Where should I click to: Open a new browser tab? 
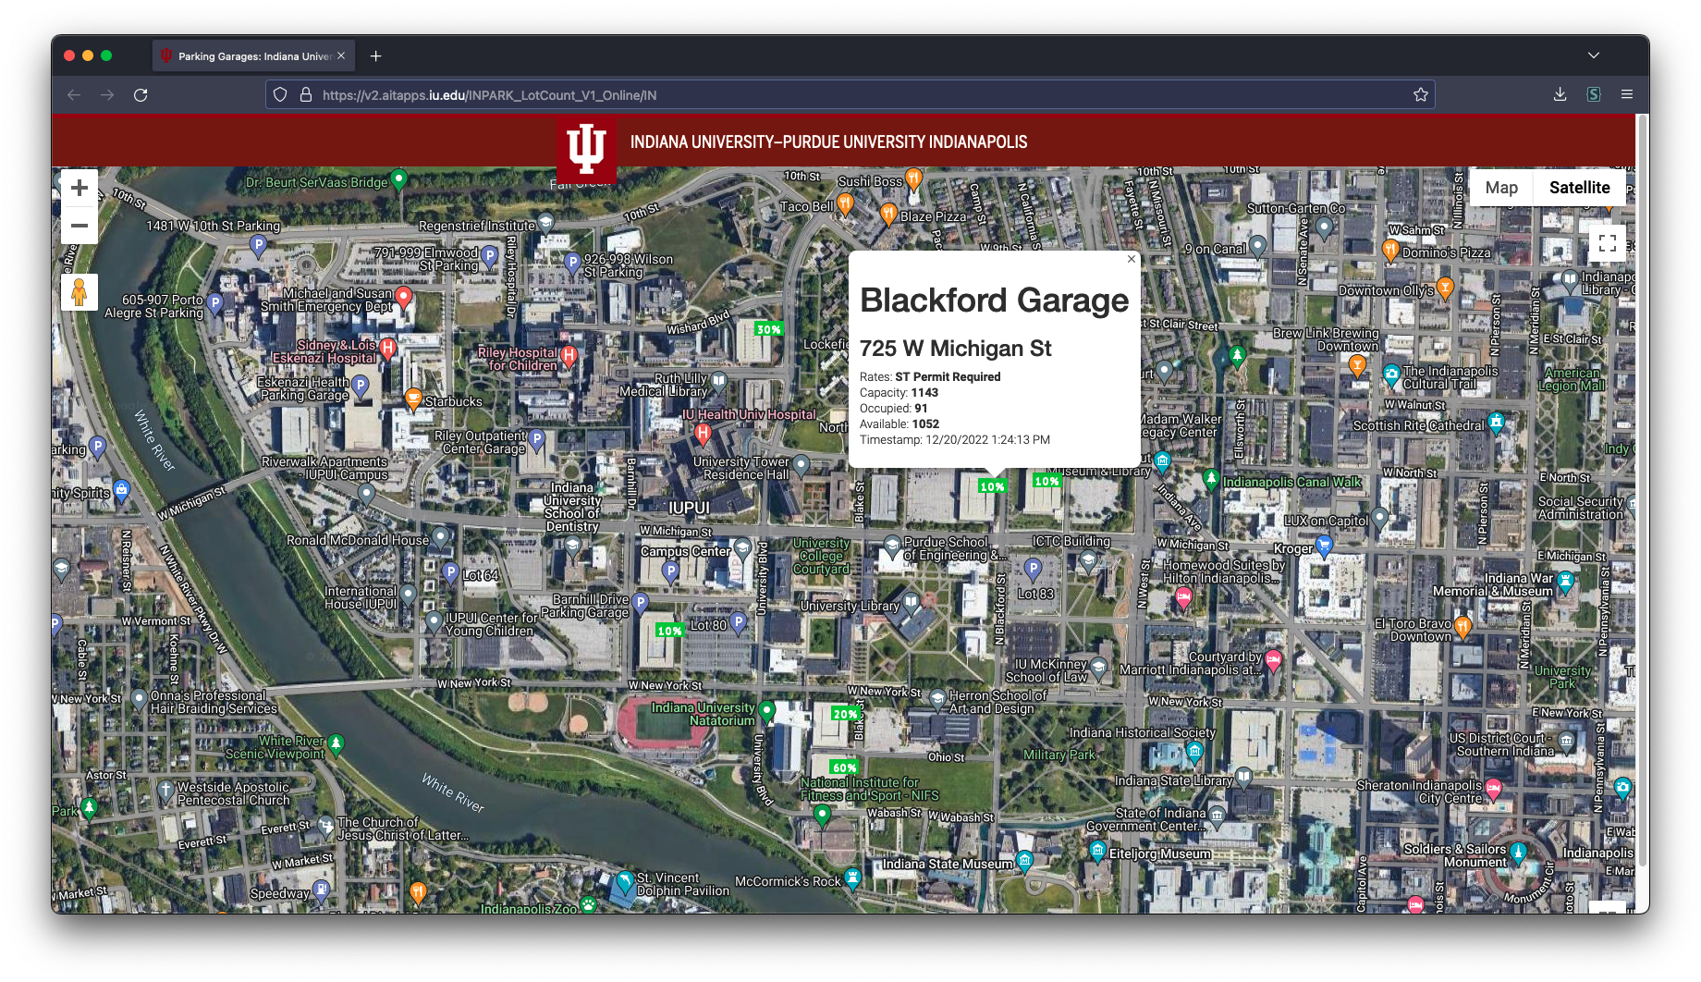click(375, 56)
